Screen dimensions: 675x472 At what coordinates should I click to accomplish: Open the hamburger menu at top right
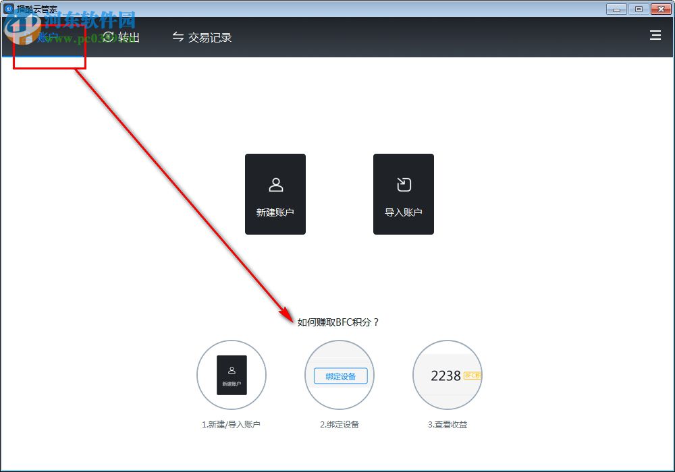[x=655, y=36]
